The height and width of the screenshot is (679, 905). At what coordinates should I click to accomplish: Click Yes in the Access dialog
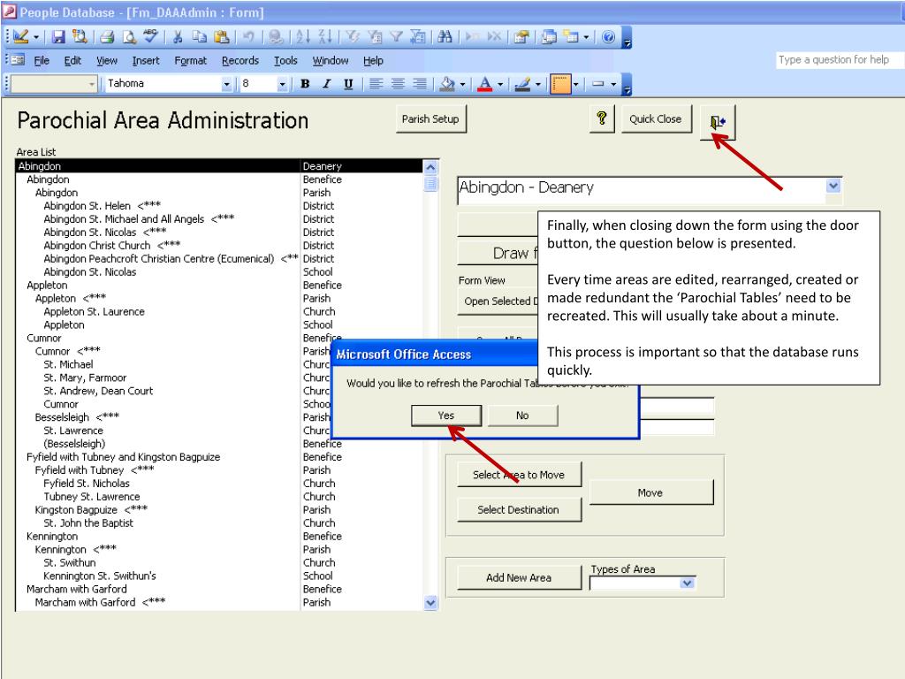tap(446, 416)
